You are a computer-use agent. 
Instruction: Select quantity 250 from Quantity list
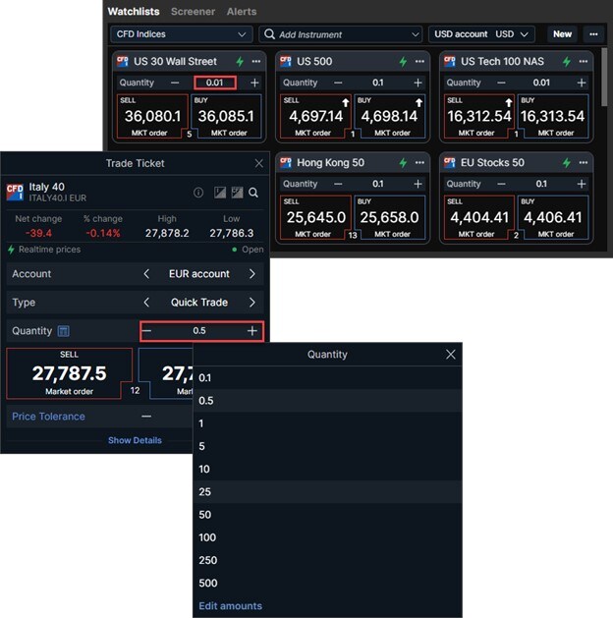[327, 560]
